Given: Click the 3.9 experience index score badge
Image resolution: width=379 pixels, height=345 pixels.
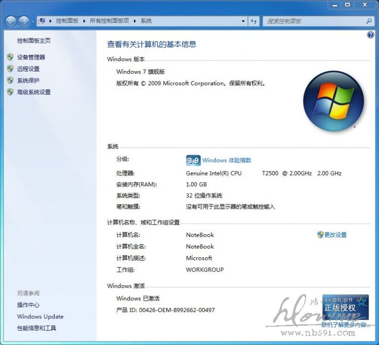Looking at the screenshot, I should 193,160.
